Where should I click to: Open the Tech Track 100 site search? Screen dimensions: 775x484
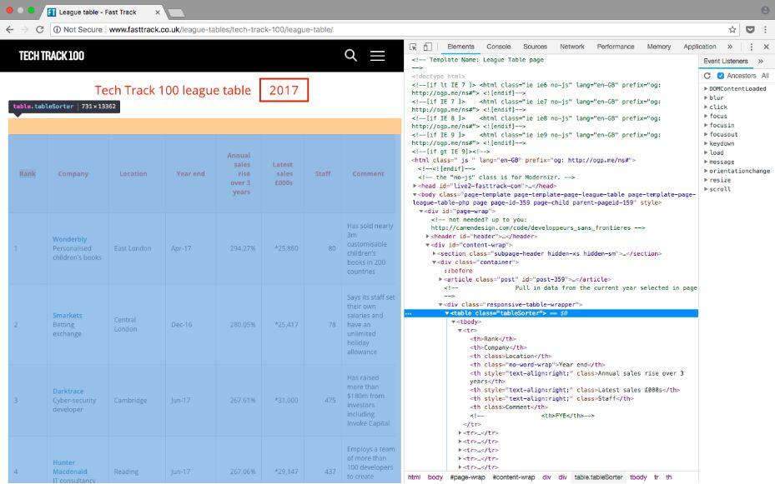350,55
